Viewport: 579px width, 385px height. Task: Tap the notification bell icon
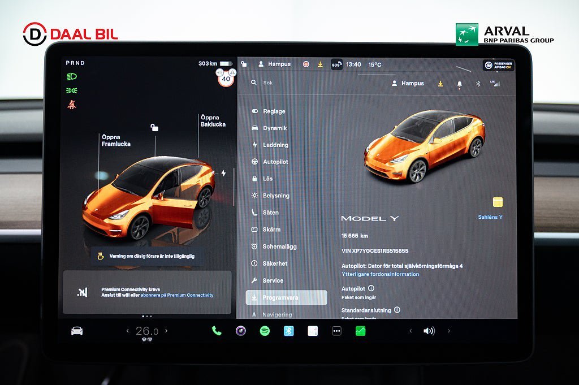click(459, 84)
